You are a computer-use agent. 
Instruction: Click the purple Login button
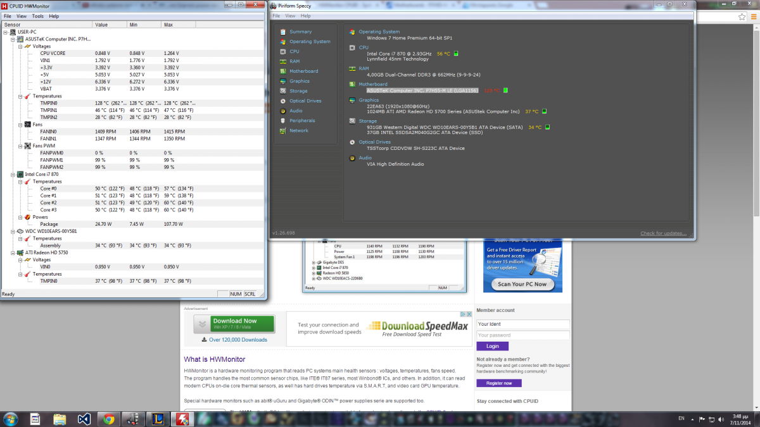[493, 346]
